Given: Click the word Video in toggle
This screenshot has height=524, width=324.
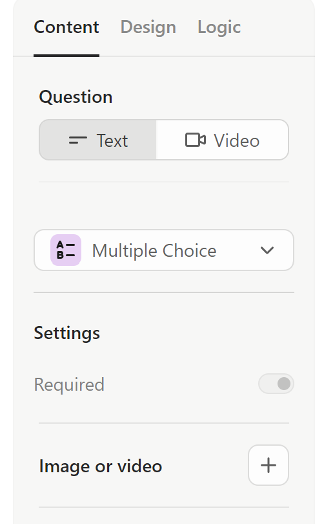Looking at the screenshot, I should point(237,140).
